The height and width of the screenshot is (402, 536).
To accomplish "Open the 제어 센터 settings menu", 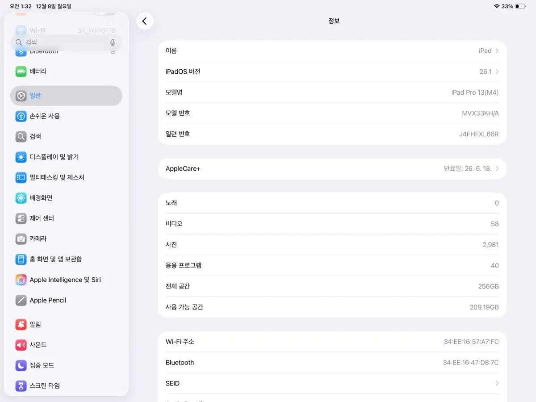I will click(66, 218).
